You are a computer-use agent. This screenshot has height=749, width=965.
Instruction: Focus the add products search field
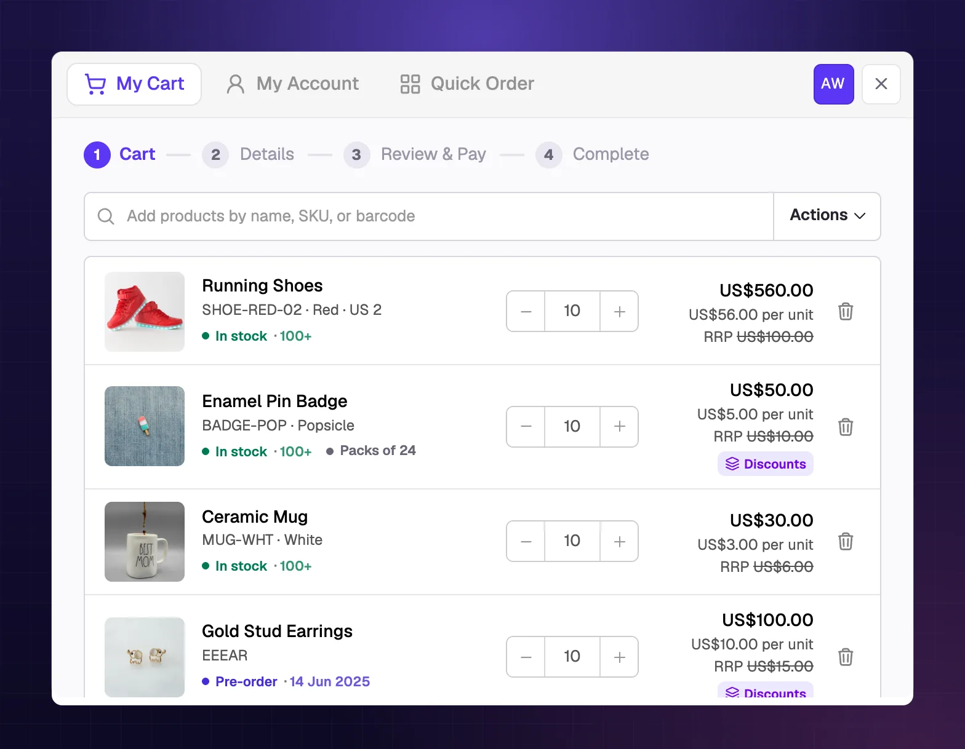click(429, 216)
